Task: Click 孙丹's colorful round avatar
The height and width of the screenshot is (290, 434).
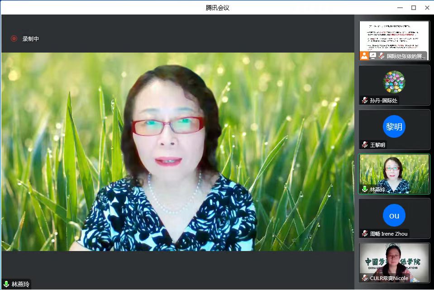Action: point(394,82)
